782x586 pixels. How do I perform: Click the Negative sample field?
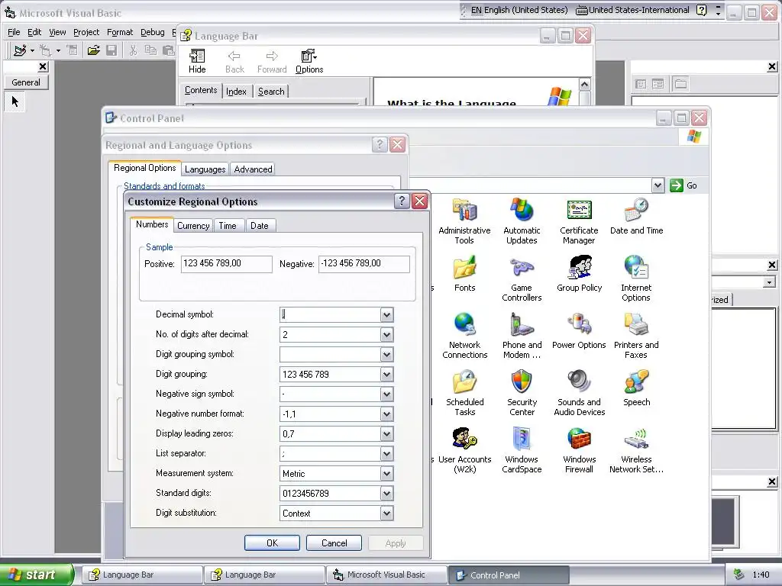[364, 264]
